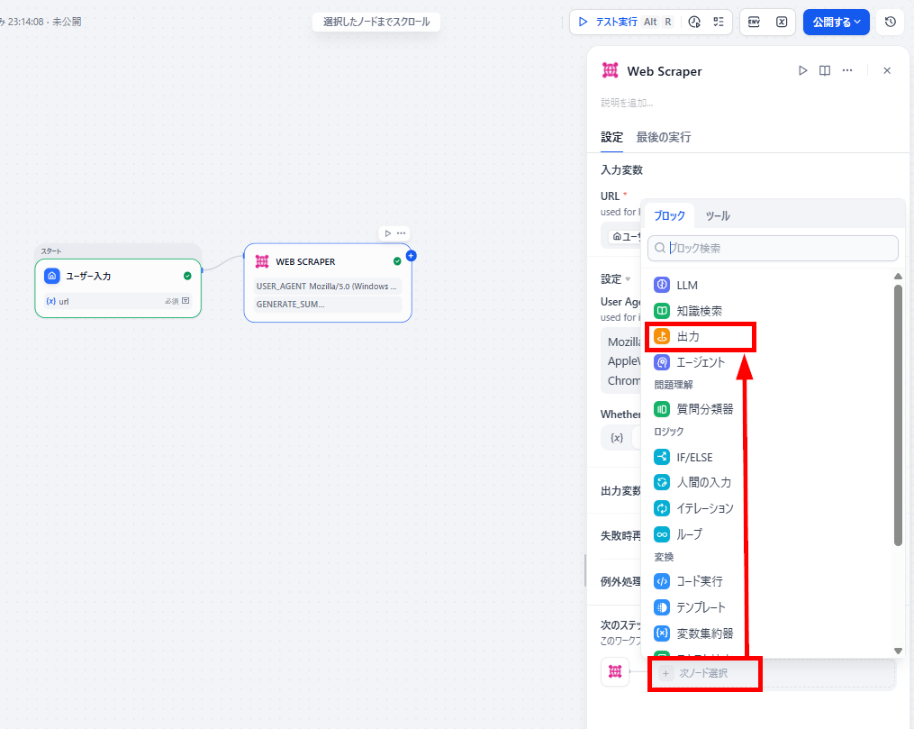Click the 次ノード選択 button

(x=703, y=673)
